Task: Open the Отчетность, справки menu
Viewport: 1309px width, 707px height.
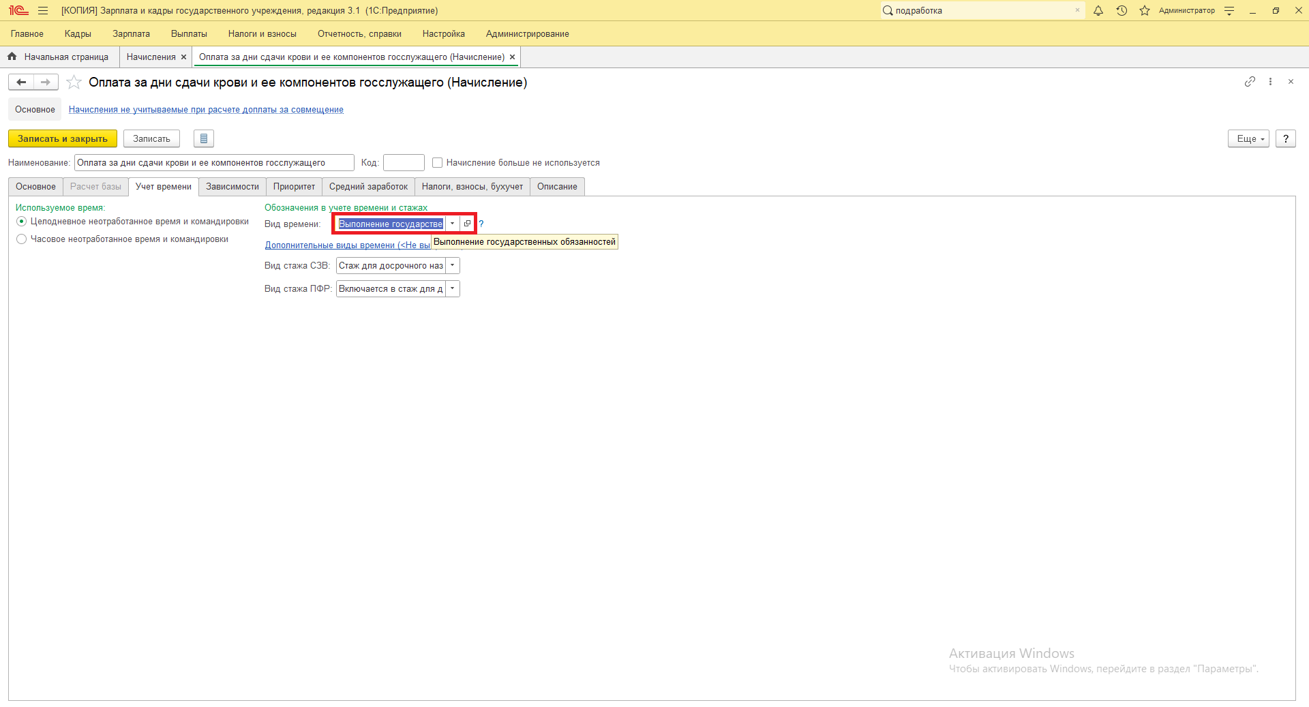Action: (x=359, y=33)
